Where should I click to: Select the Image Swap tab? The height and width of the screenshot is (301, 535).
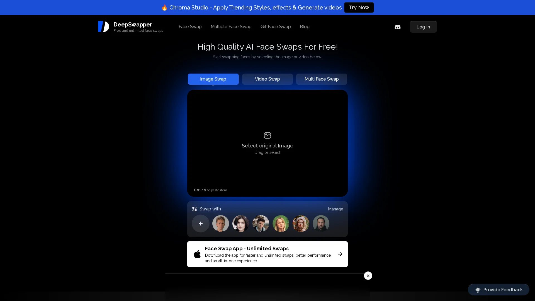pos(213,79)
